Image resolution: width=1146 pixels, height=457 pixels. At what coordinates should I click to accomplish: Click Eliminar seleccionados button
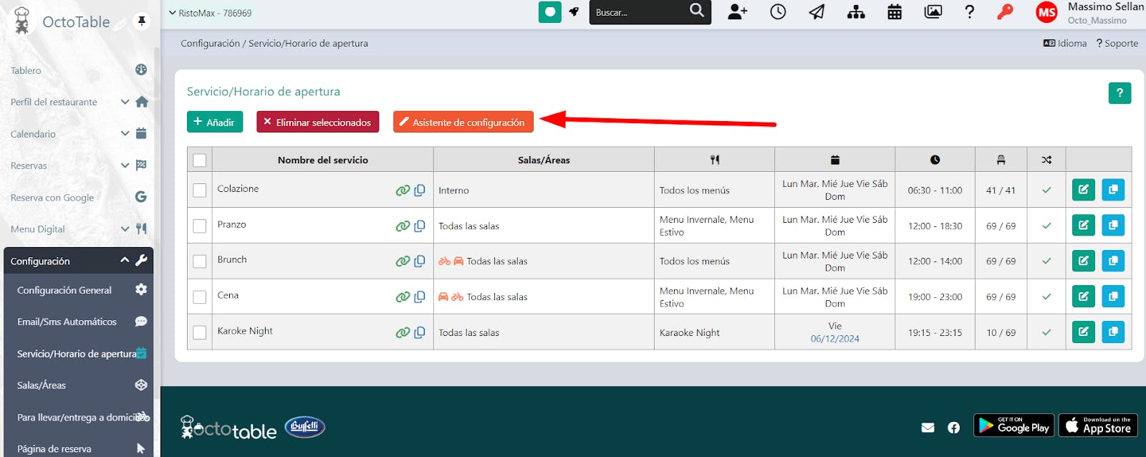coord(317,122)
